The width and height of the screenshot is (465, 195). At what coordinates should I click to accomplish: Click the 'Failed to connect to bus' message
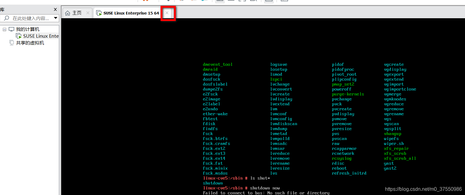266,193
